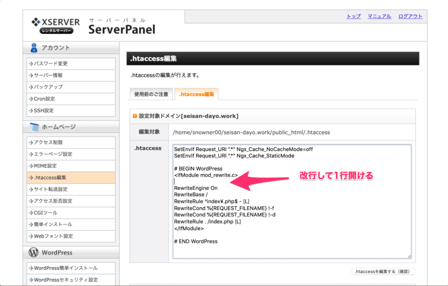Go to バックアップ menu item
Viewport: 448px width, 286px height.
(48, 87)
